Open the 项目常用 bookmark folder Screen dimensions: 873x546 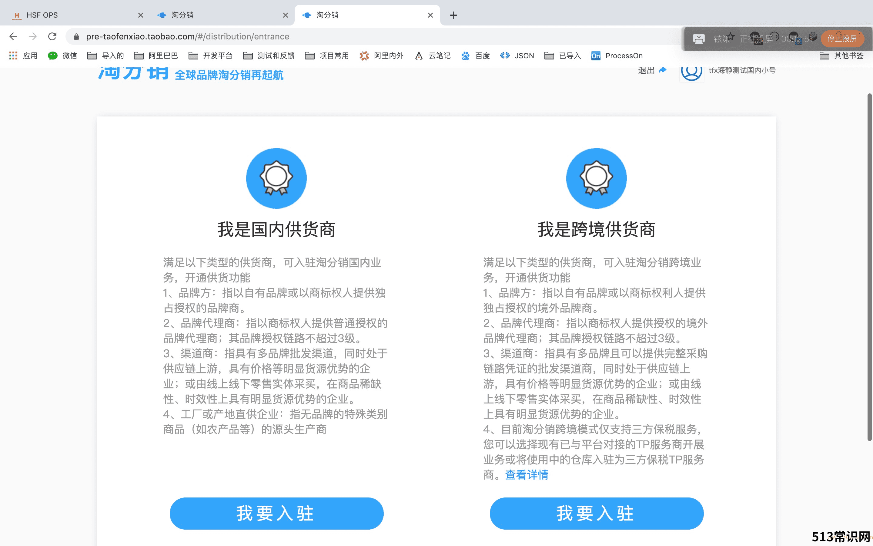(x=327, y=56)
